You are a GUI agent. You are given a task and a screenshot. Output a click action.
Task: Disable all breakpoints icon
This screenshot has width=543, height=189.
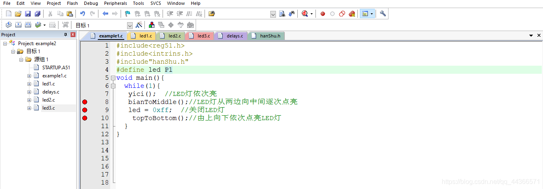click(342, 14)
